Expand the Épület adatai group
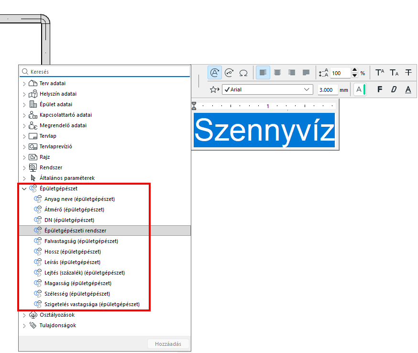Screen dimensions: 418x353 (24, 105)
